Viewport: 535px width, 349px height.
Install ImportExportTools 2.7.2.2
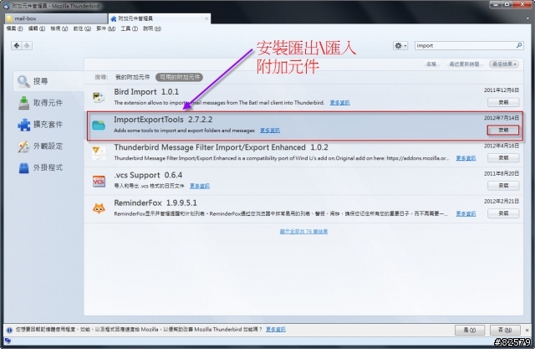pyautogui.click(x=503, y=130)
